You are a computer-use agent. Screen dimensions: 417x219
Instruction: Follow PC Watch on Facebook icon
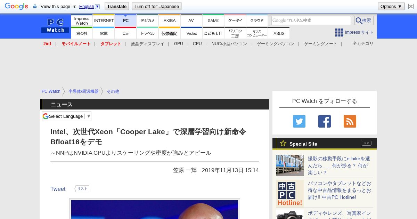click(x=325, y=121)
